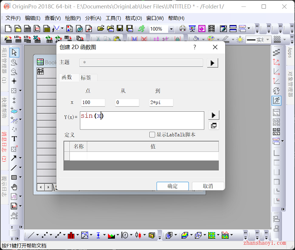Expand the theme flyout arrow next to 主题
295x250 pixels.
click(x=213, y=63)
